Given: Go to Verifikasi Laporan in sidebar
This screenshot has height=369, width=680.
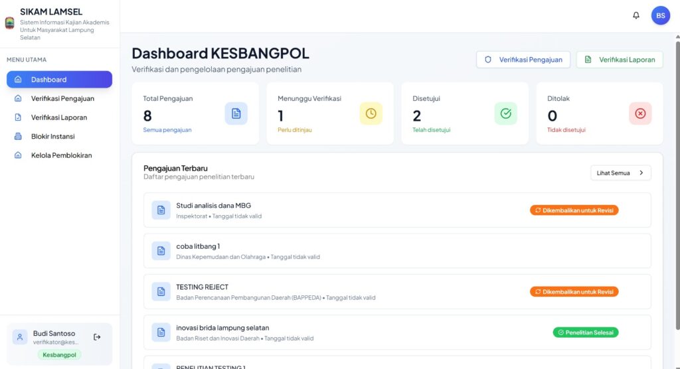Looking at the screenshot, I should click(x=58, y=117).
